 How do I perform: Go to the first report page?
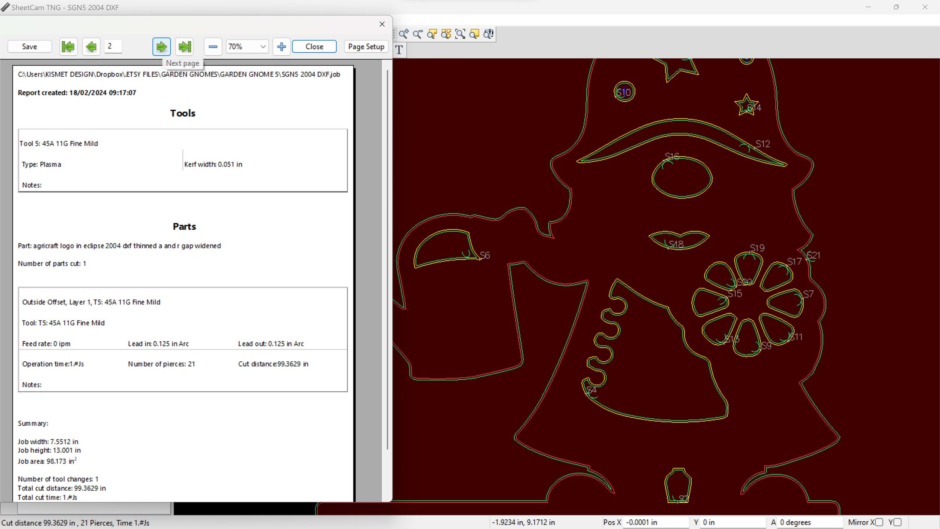click(68, 47)
